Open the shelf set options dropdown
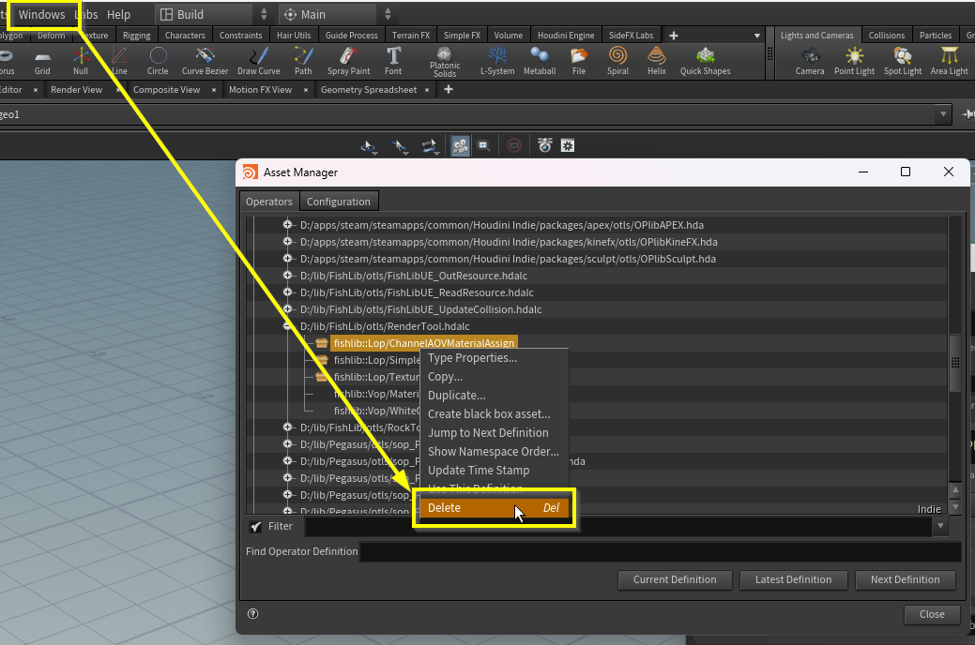 point(756,36)
